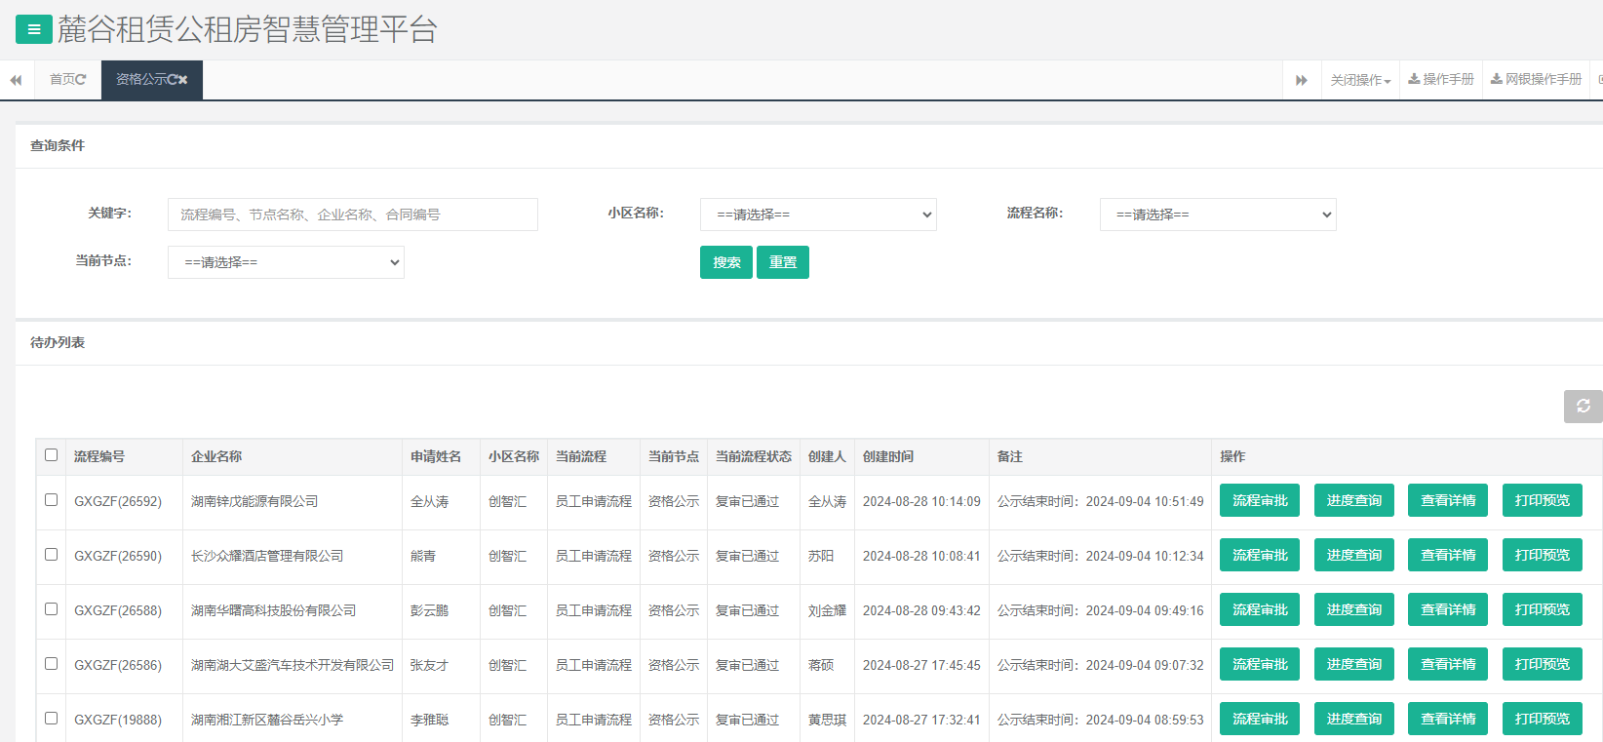
Task: Click the 关键字 keyword input field
Action: click(352, 215)
